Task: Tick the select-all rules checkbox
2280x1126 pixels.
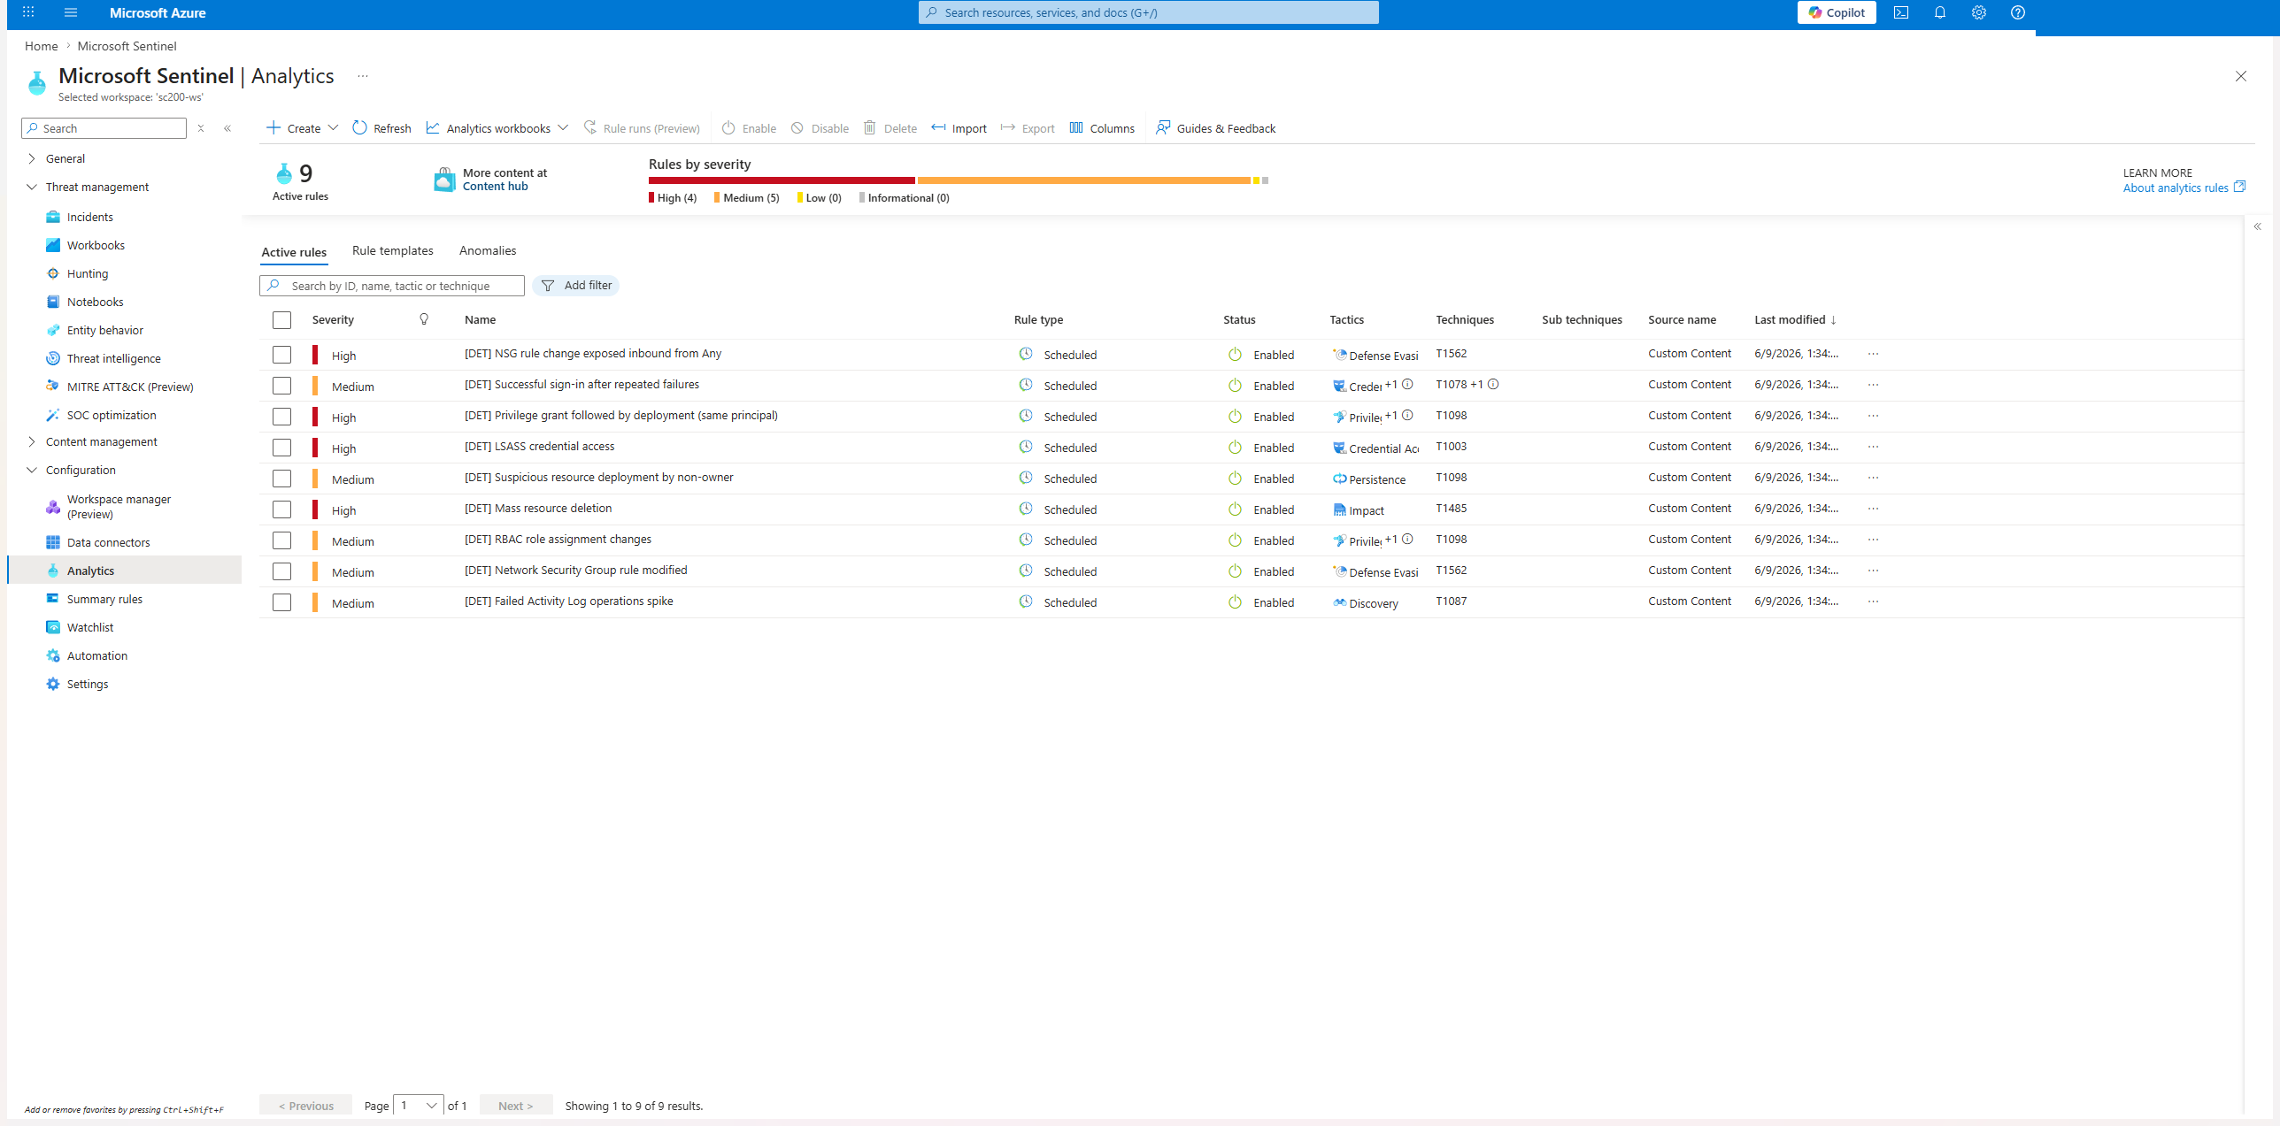Action: coord(281,320)
